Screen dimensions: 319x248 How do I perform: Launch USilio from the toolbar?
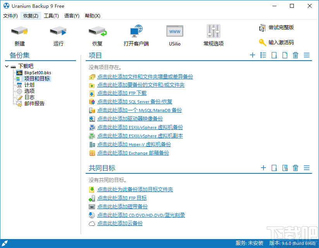click(x=174, y=31)
